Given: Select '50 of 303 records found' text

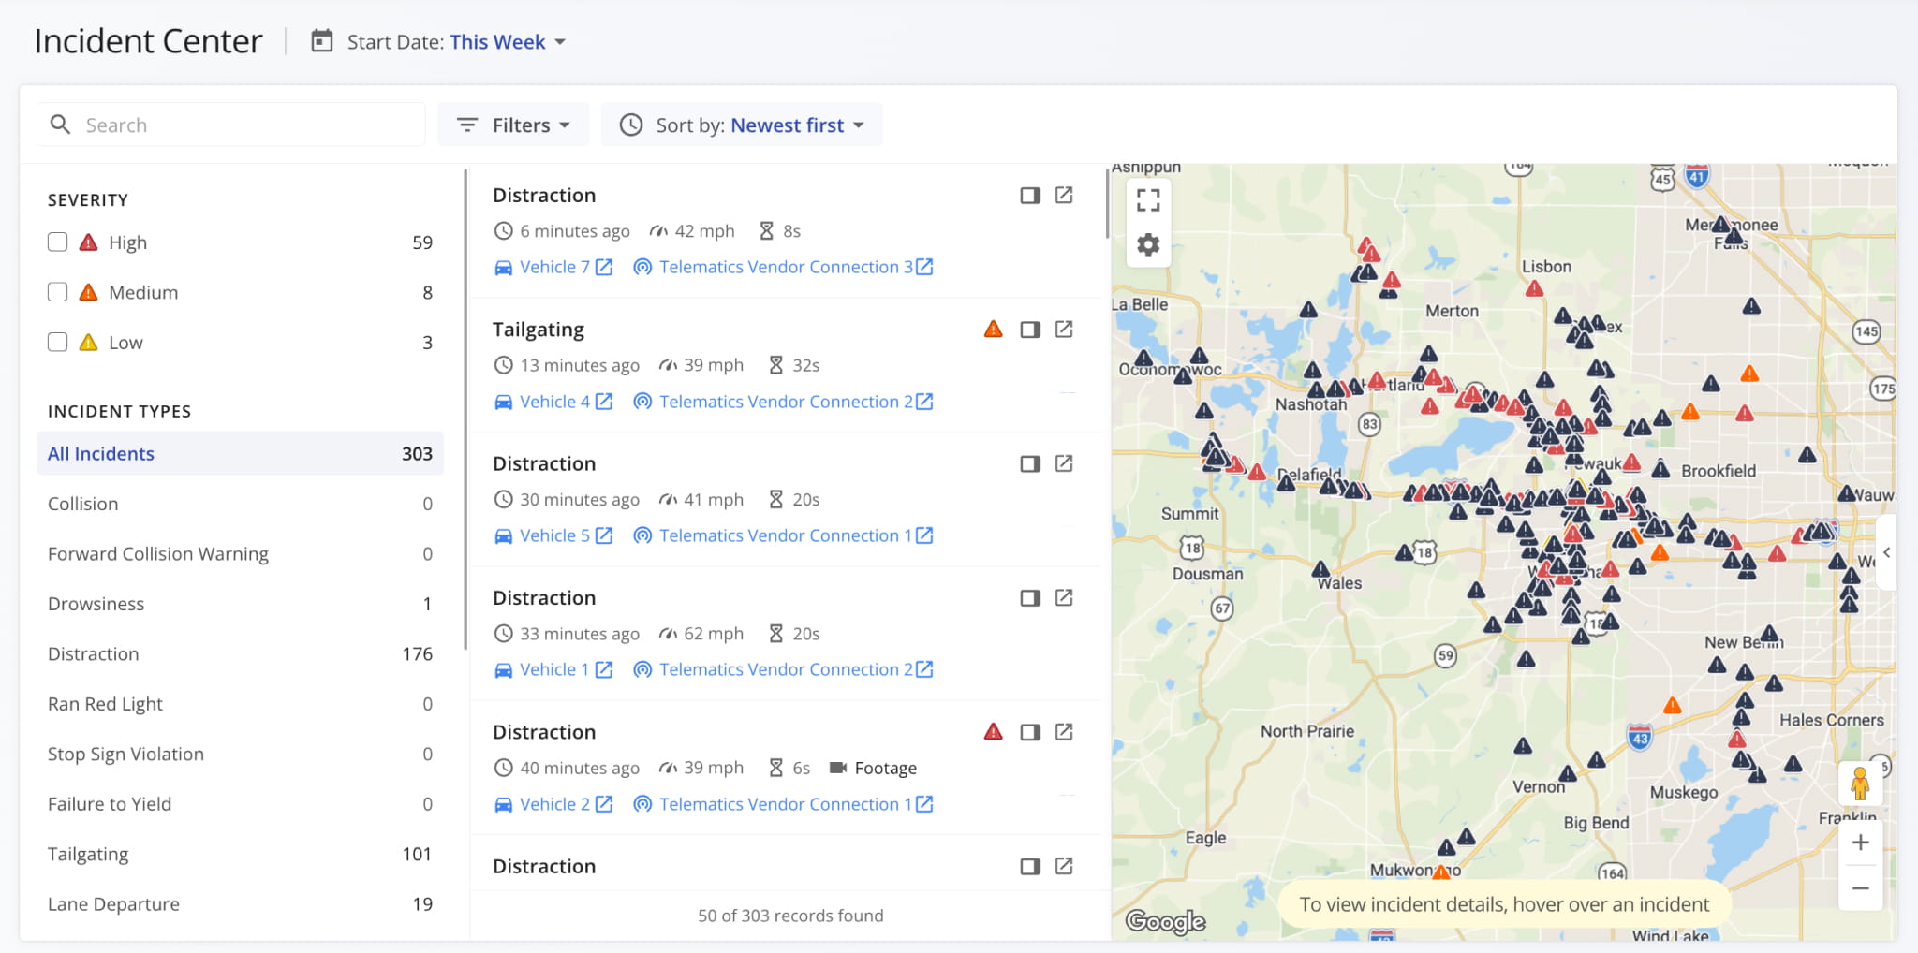Looking at the screenshot, I should (790, 916).
